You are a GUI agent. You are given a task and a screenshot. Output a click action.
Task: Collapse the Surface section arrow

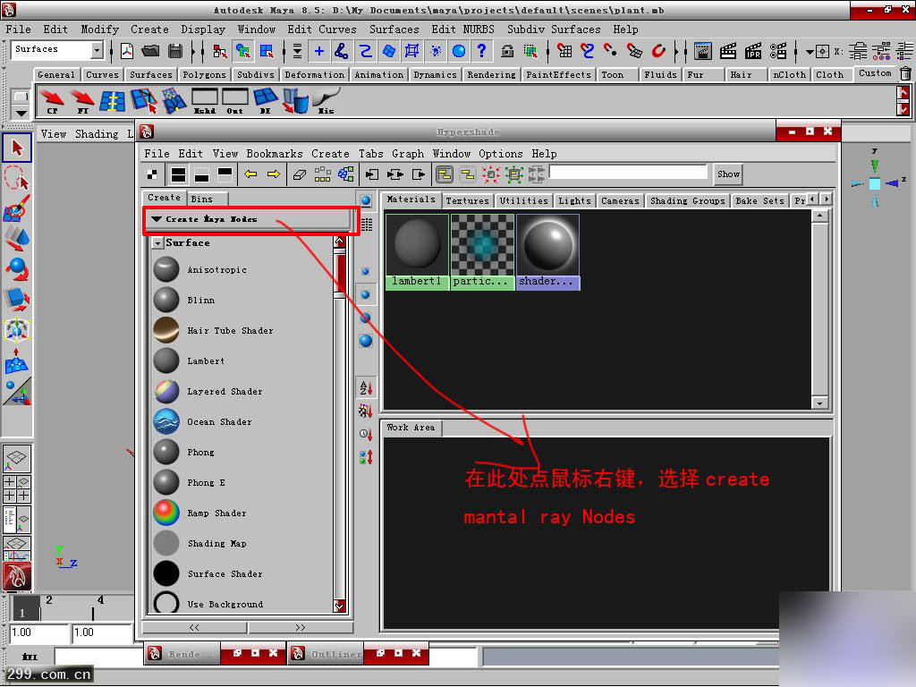pyautogui.click(x=157, y=243)
